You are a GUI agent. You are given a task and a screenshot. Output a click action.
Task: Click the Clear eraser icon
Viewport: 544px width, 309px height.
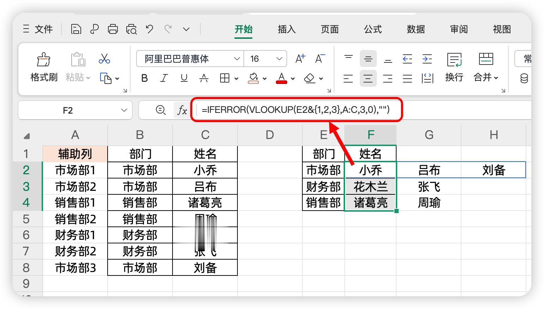point(309,78)
